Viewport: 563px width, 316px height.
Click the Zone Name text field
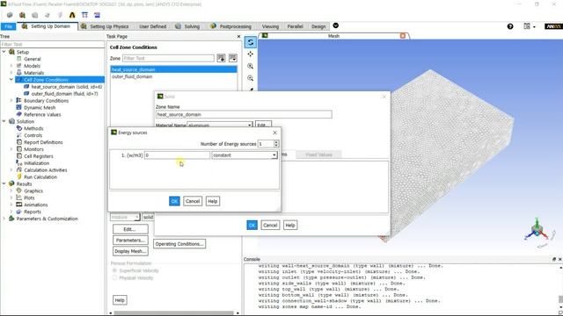[x=244, y=114]
